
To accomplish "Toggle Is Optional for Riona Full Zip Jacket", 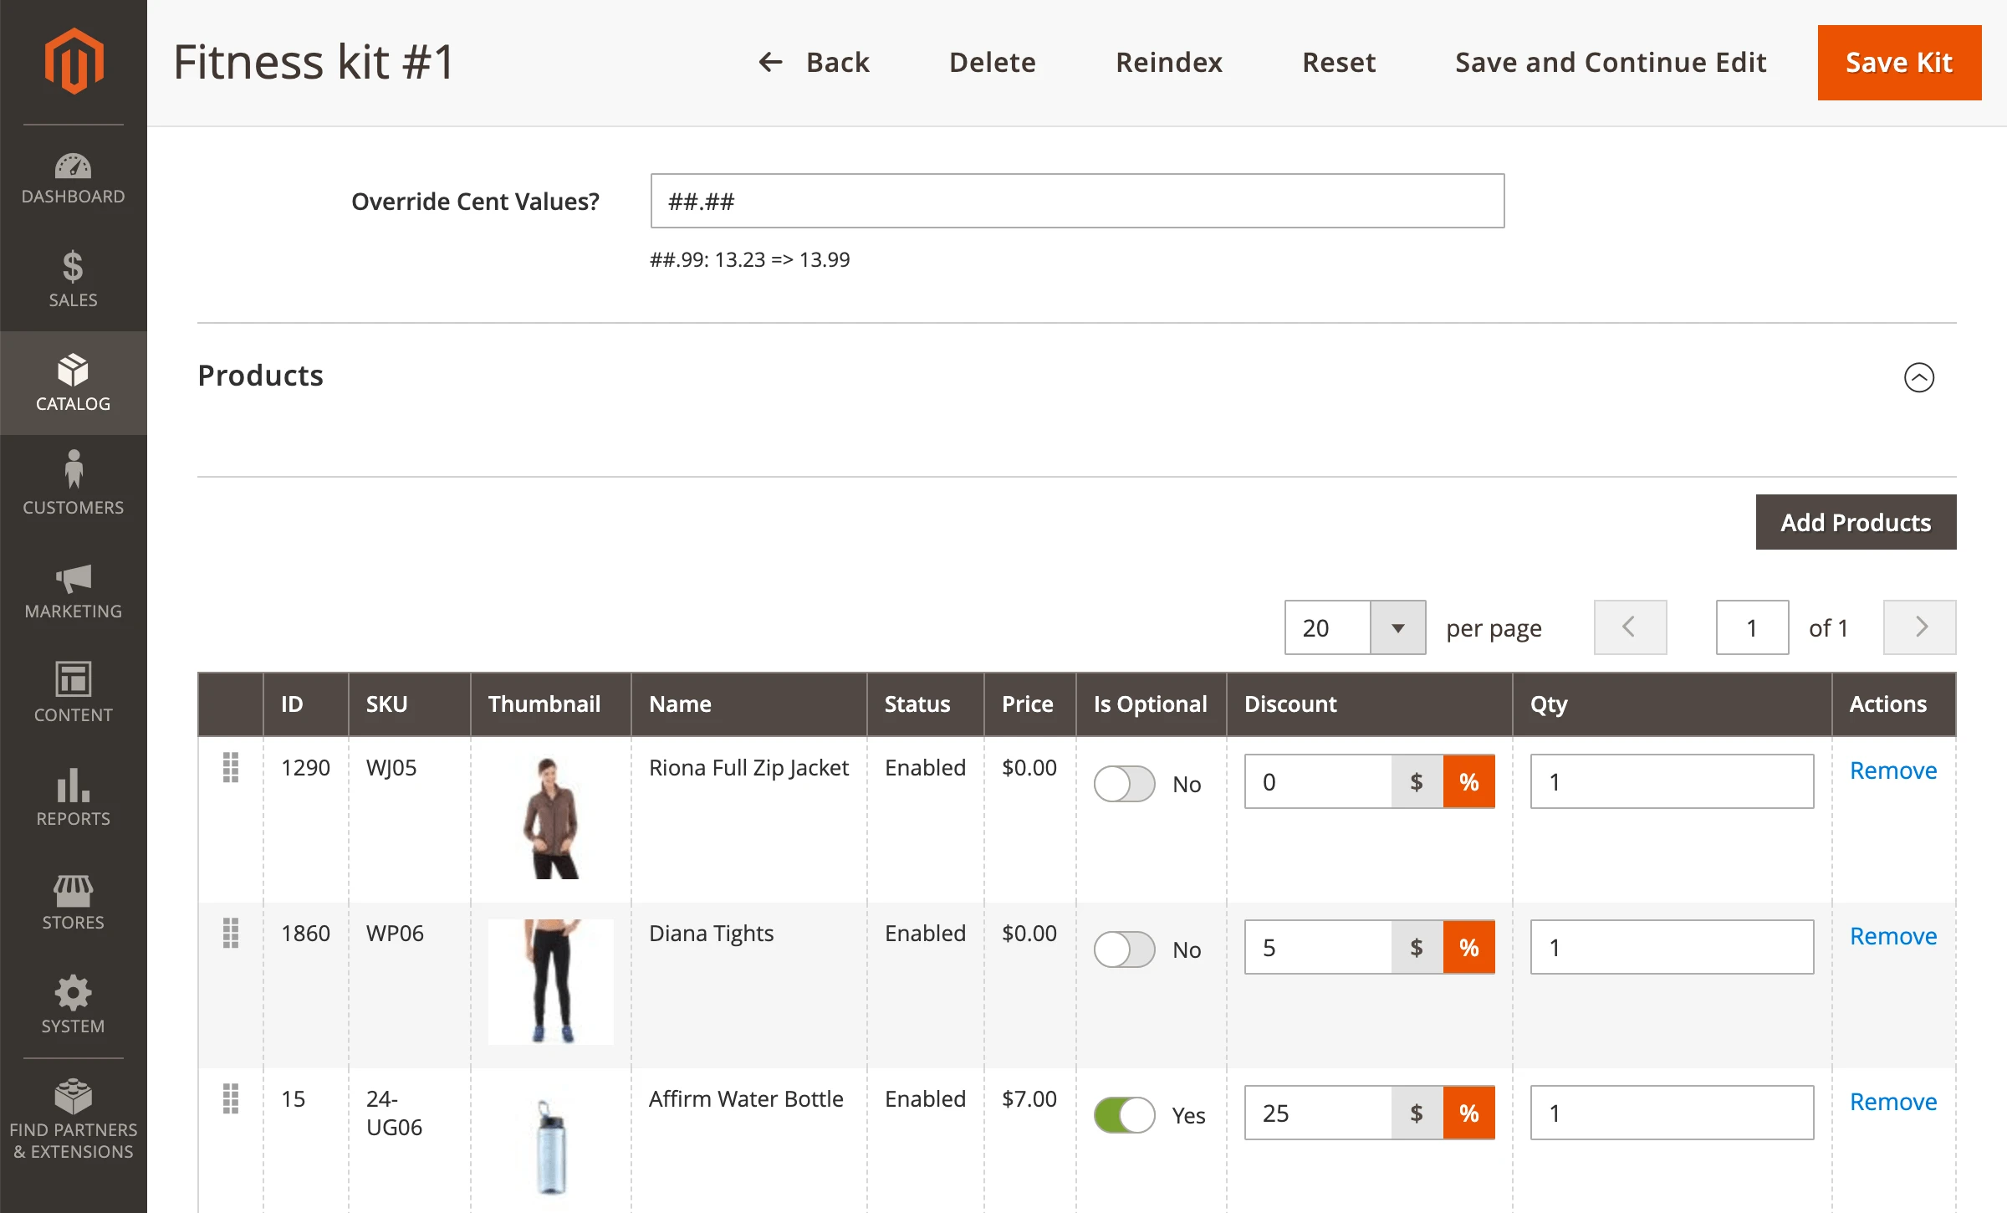I will [1124, 784].
